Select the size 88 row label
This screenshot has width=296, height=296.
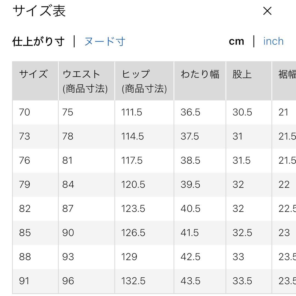(25, 257)
